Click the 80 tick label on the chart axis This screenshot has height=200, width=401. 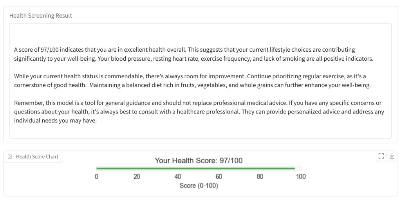260,177
